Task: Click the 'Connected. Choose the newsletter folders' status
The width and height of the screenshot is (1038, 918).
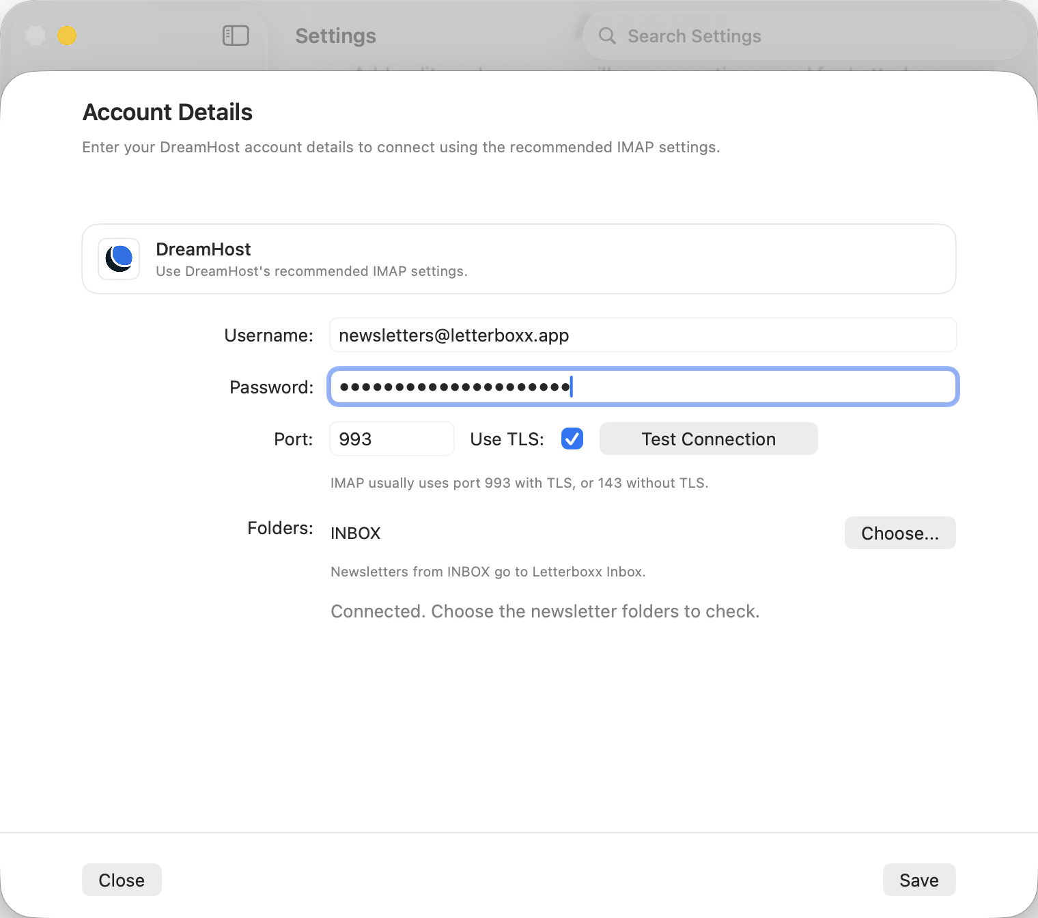Action: click(545, 611)
